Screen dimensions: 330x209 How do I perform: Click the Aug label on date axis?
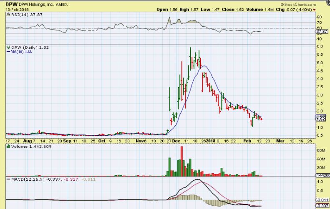pyautogui.click(x=28, y=141)
